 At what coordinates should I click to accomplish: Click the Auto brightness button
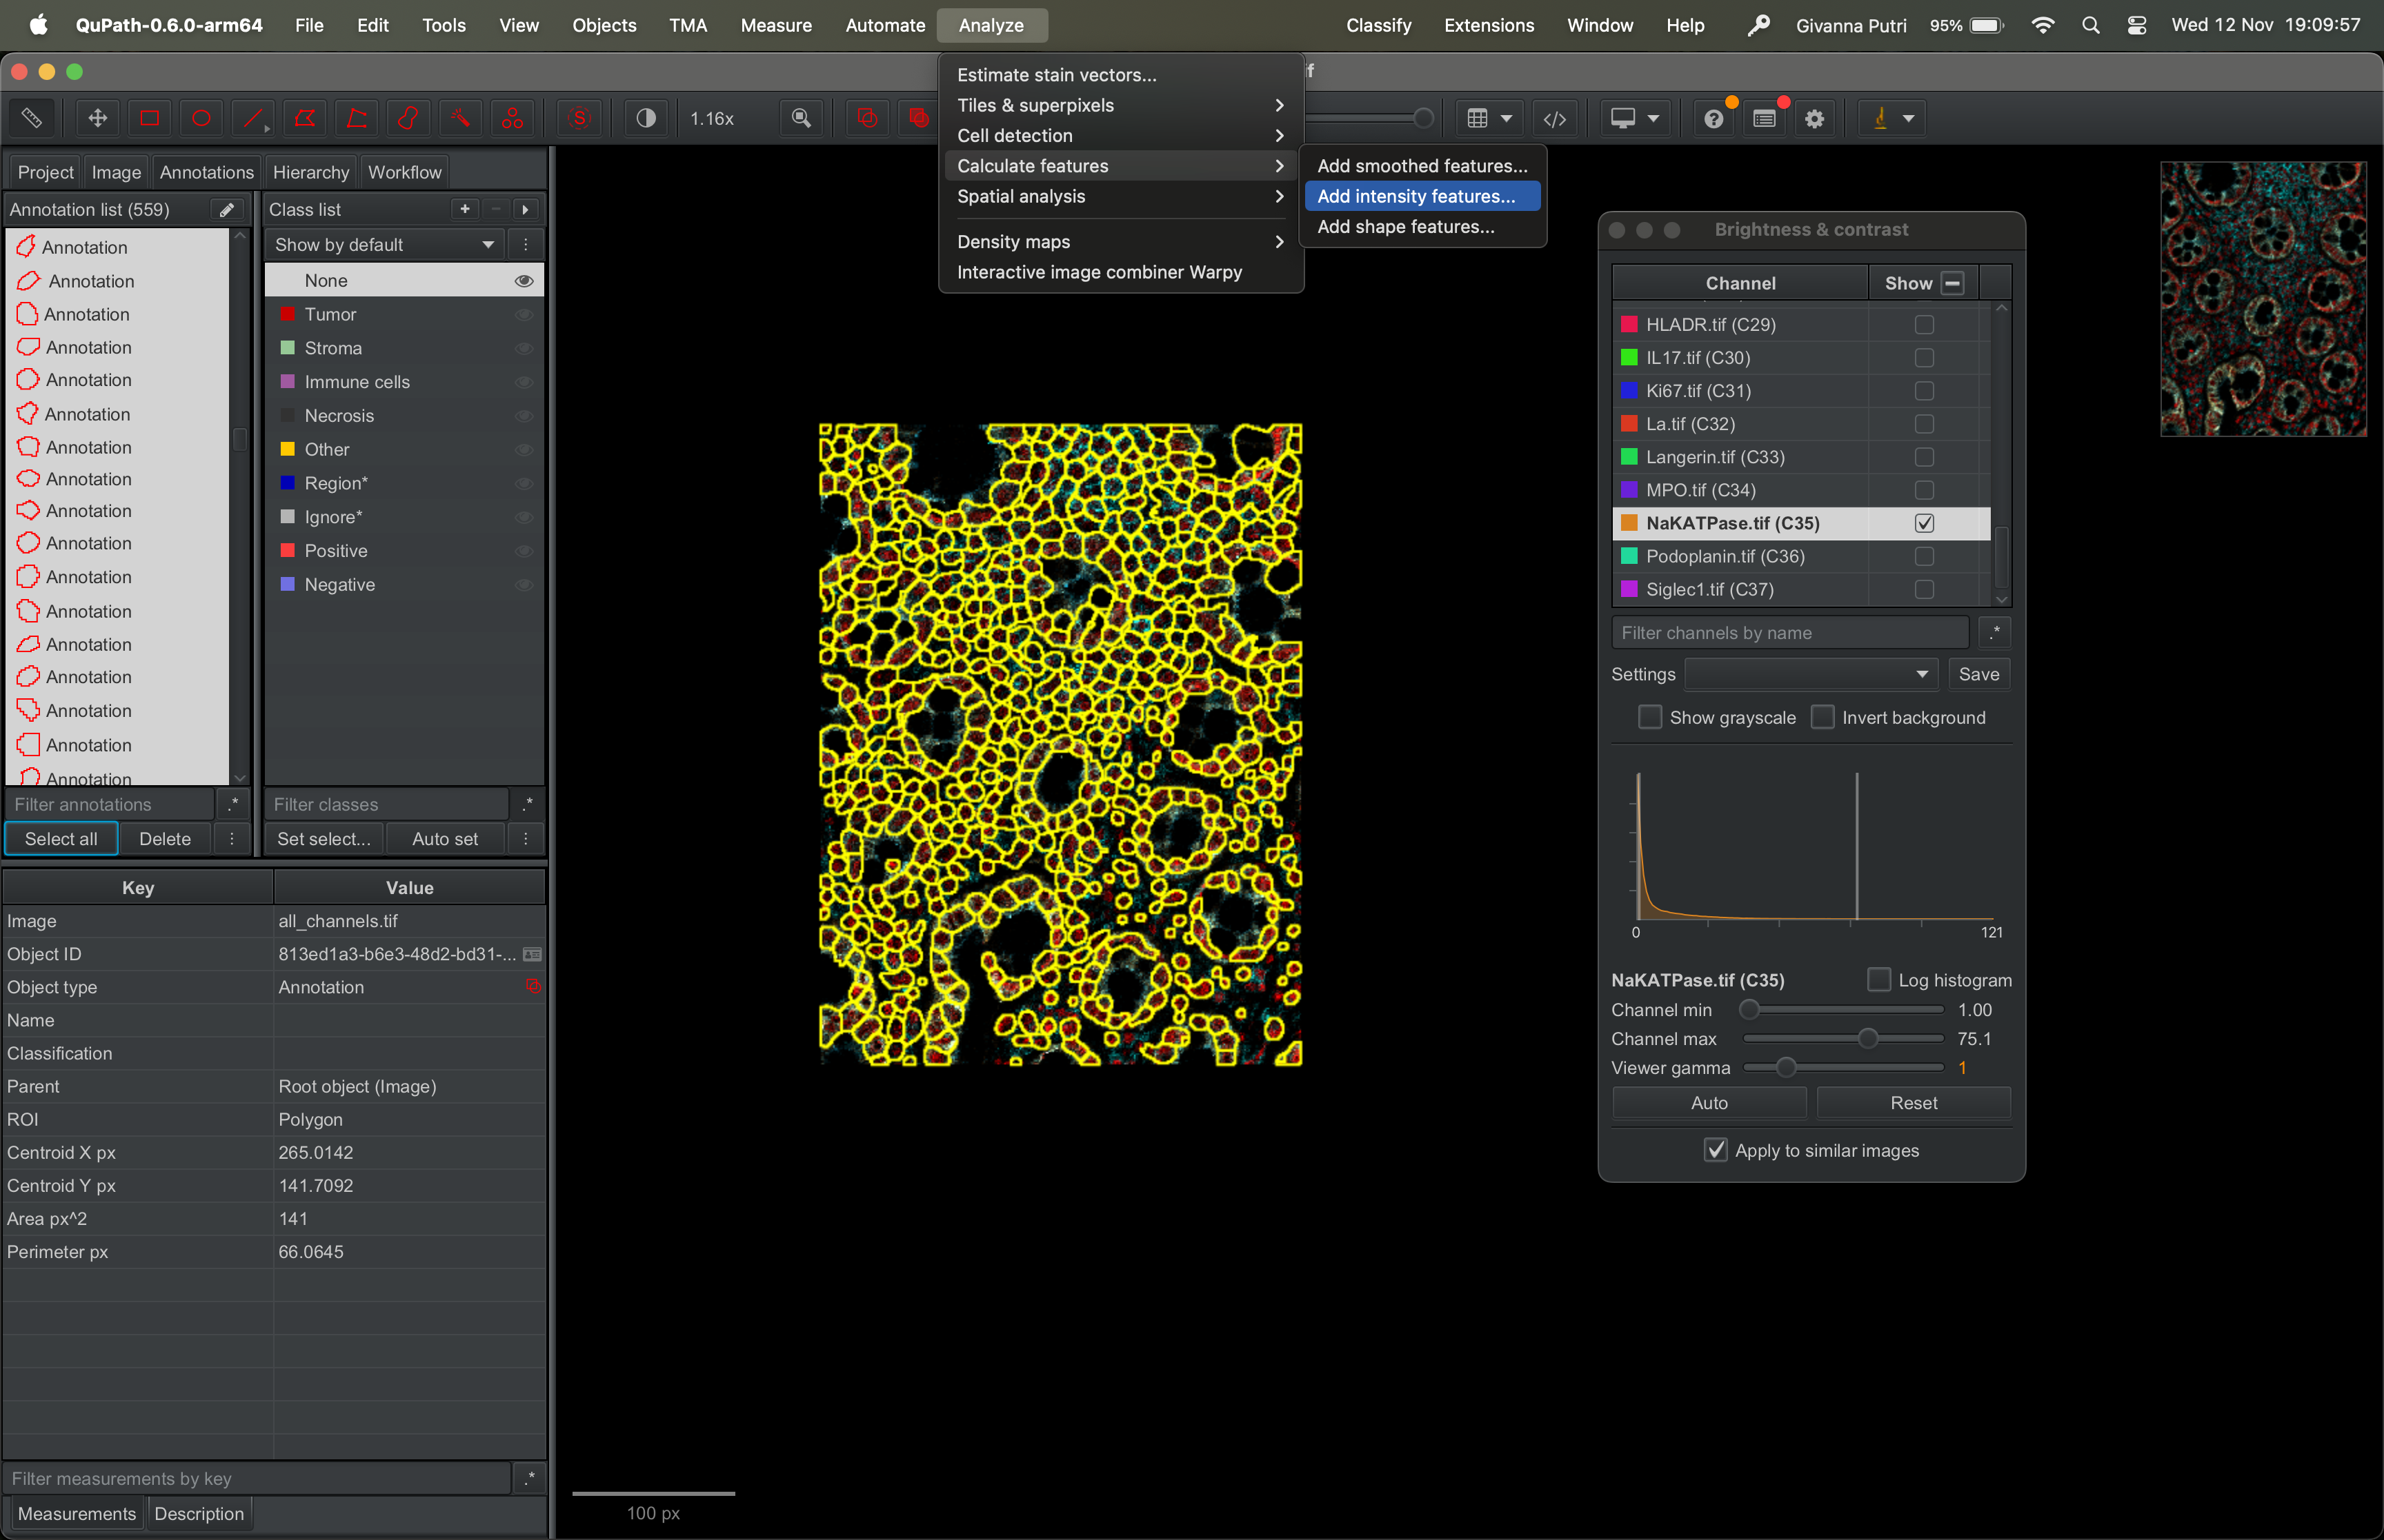(1709, 1103)
